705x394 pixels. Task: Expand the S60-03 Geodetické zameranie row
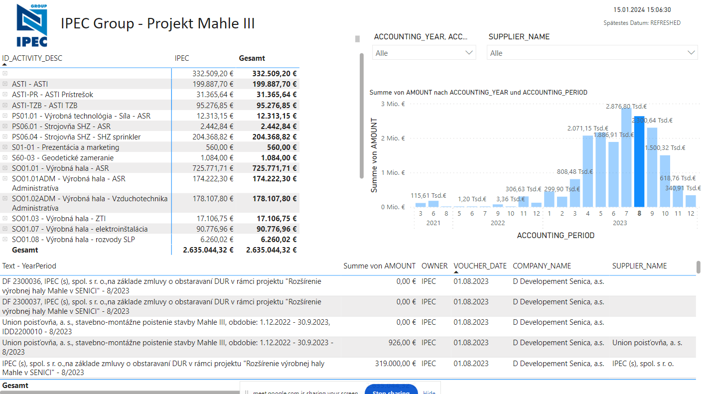tap(5, 158)
